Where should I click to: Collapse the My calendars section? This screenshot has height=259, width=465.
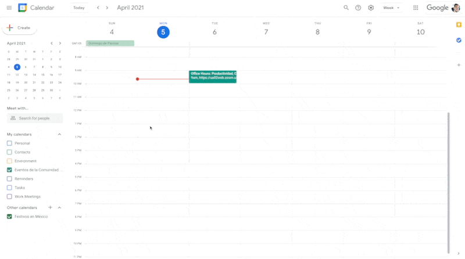(x=59, y=134)
